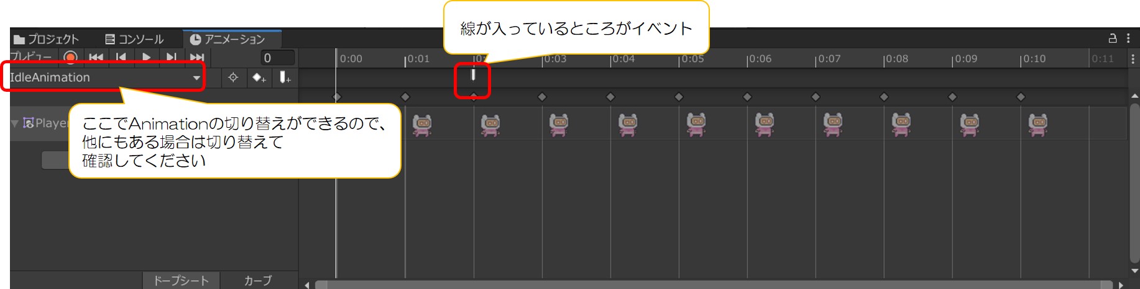Click the Add Event icon

click(285, 78)
